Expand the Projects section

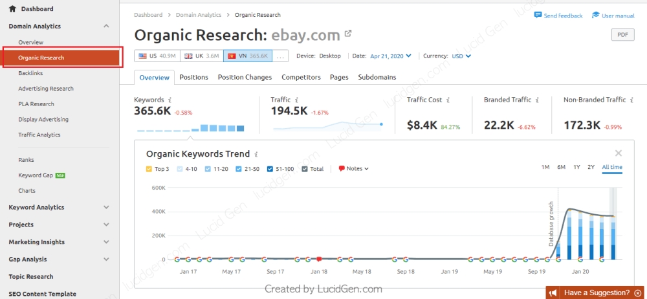point(106,225)
